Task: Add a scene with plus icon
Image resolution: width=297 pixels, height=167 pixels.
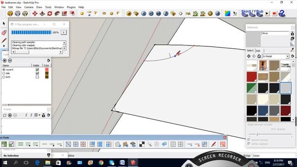Action: point(10,116)
